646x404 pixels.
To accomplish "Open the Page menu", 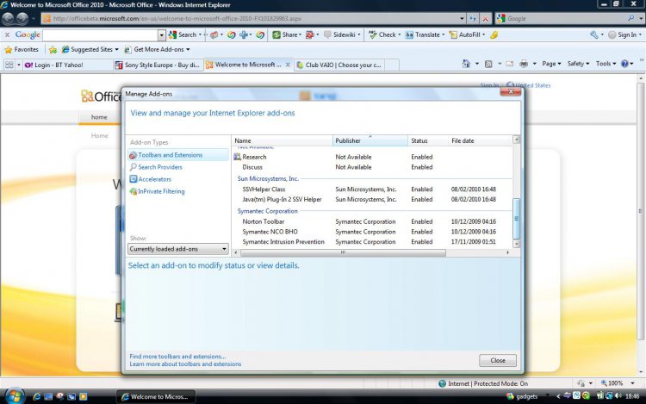I will click(x=551, y=64).
